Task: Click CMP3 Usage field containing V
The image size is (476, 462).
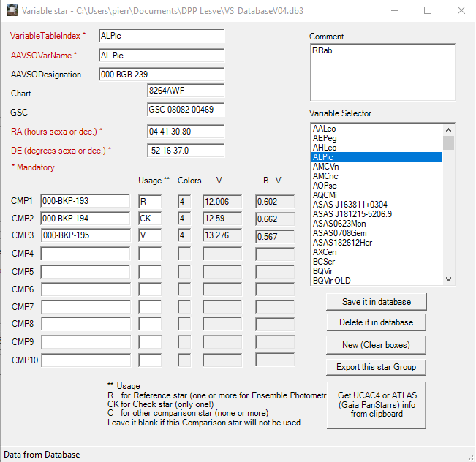Action: pyautogui.click(x=150, y=235)
